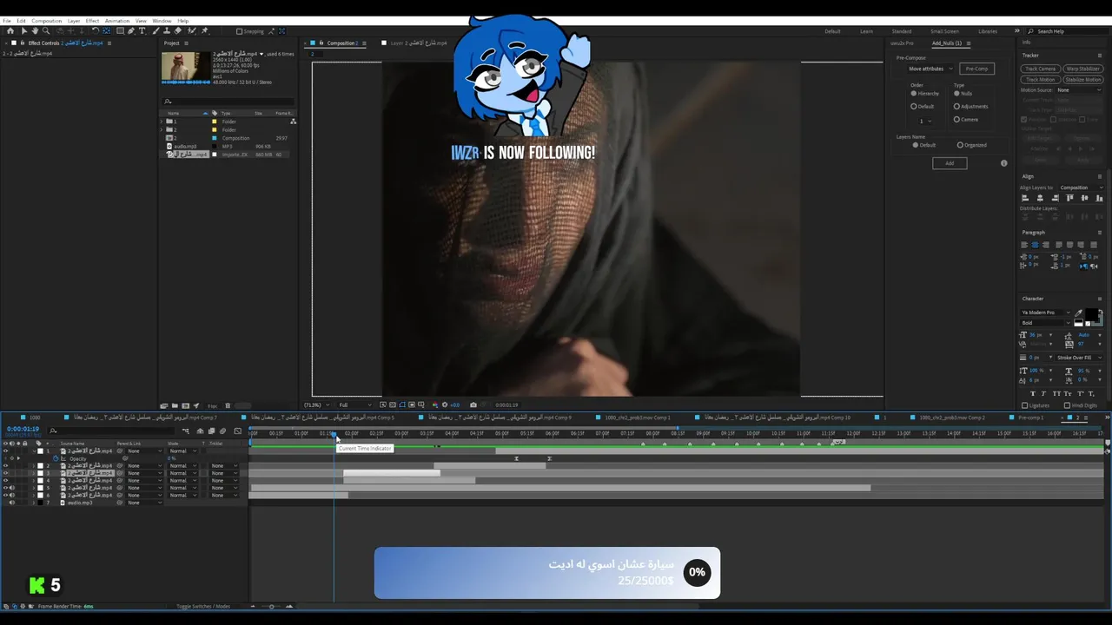
Task: Open Align Layers to Composition dropdown
Action: tap(1080, 187)
